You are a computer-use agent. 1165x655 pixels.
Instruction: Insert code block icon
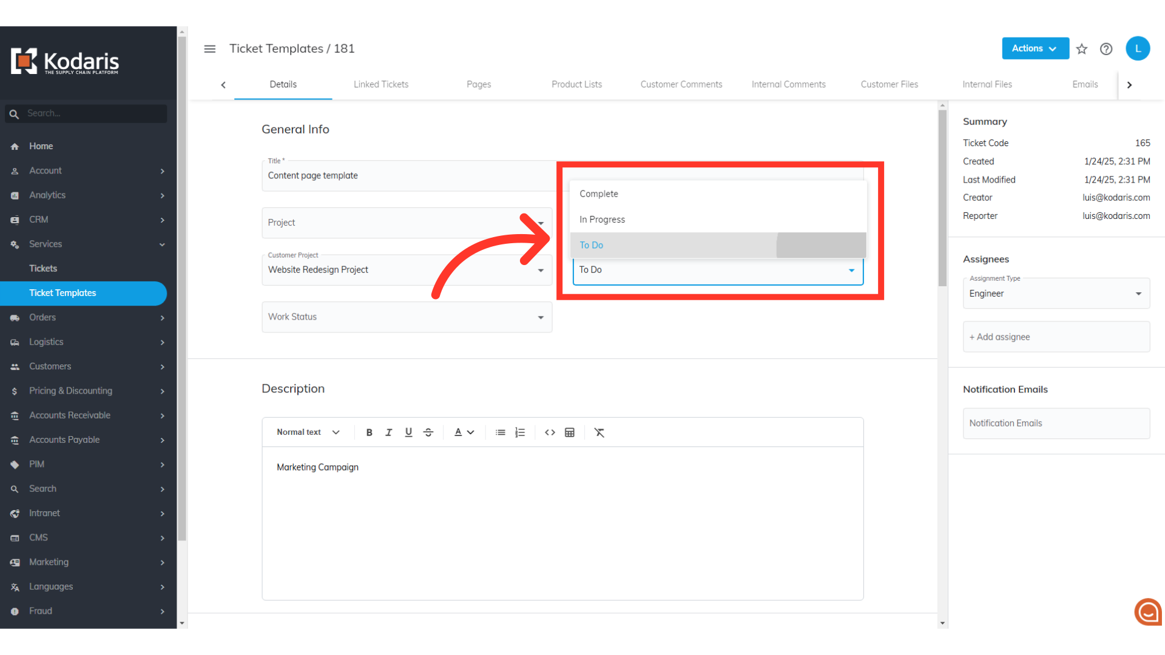click(x=550, y=432)
